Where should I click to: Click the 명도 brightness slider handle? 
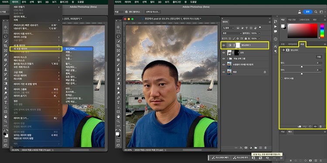(302, 67)
